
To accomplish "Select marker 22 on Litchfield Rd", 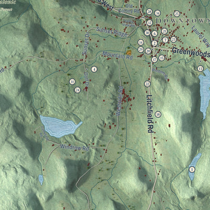I will (148, 84).
